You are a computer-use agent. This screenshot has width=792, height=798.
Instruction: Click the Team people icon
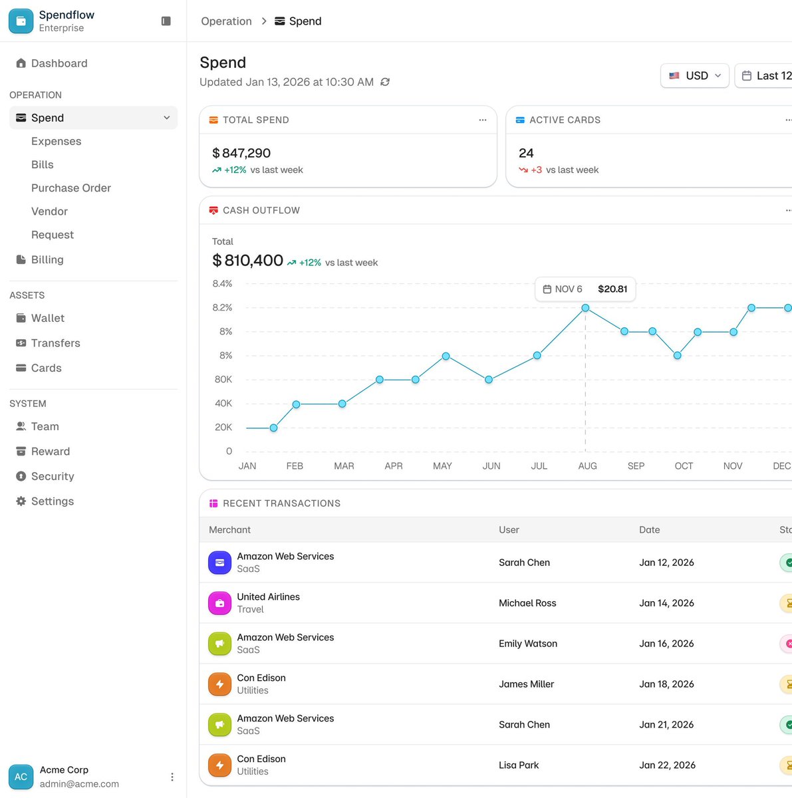[x=21, y=426]
